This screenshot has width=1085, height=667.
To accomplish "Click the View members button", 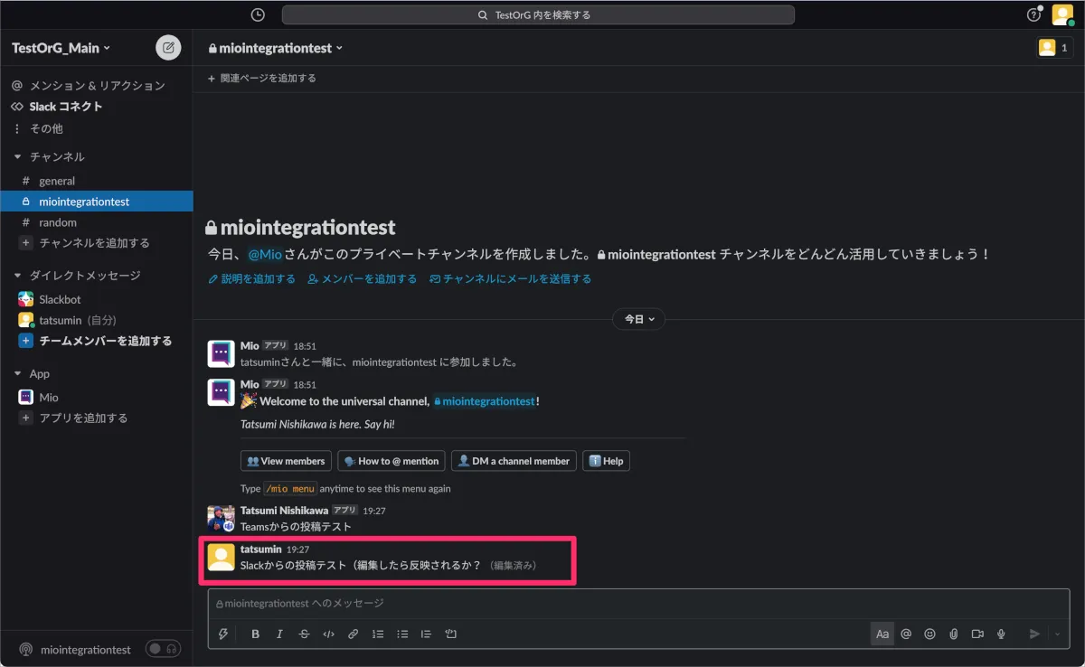I will (x=286, y=461).
